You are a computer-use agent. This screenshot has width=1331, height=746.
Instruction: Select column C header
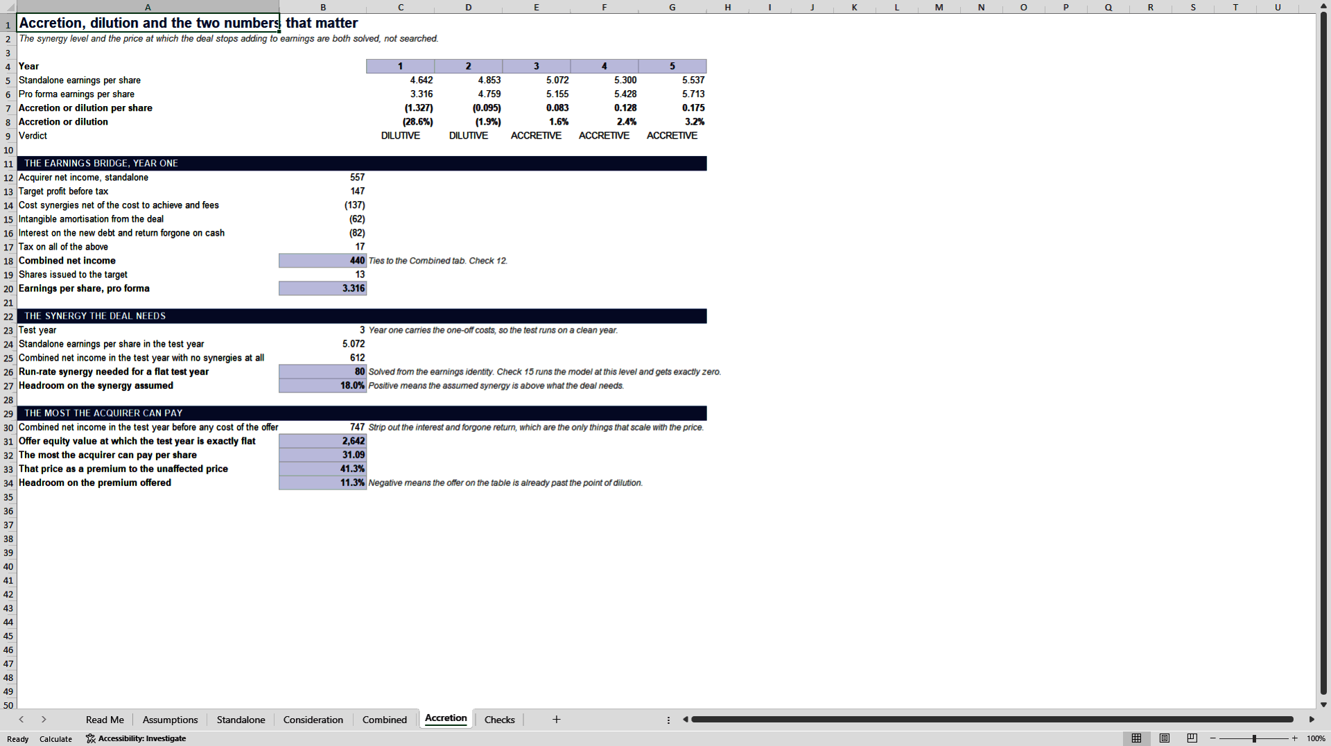click(x=401, y=7)
